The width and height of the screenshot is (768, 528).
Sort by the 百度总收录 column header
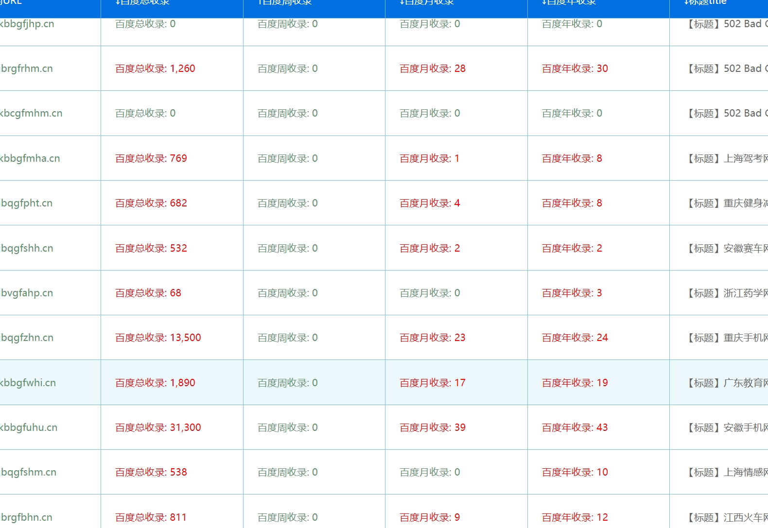[x=142, y=2]
